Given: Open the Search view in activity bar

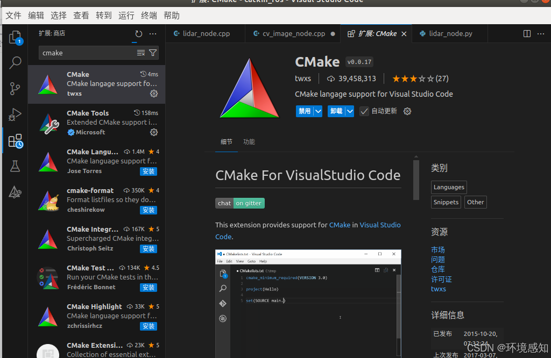Looking at the screenshot, I should tap(15, 63).
